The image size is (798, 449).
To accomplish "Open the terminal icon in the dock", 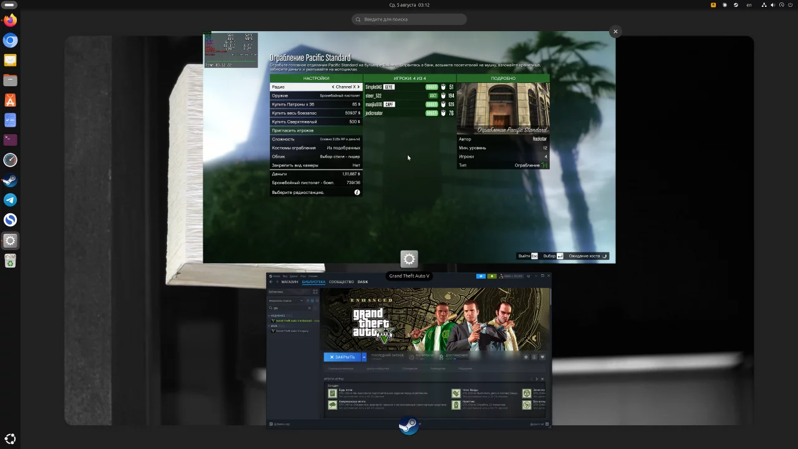I will coord(10,140).
